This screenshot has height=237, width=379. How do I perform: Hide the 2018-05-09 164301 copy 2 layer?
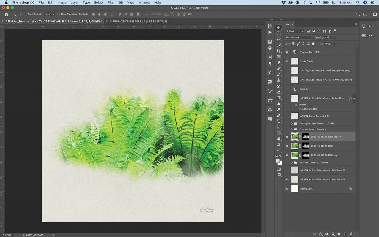pos(287,137)
